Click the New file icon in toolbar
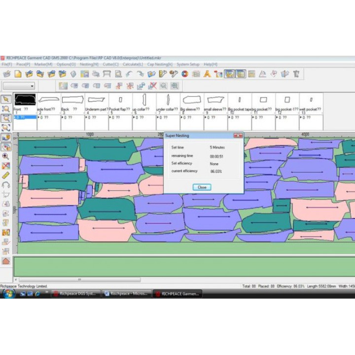This screenshot has height=355, width=355. point(18,74)
